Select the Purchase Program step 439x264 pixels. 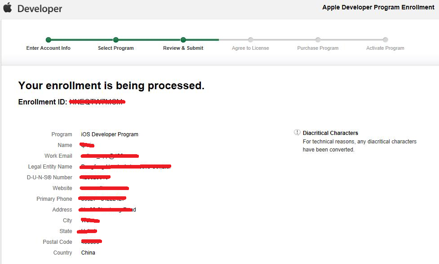(x=318, y=48)
